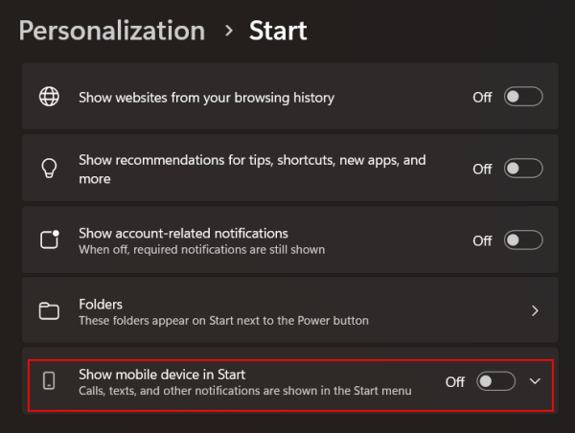Click the lightbulb icon for recommendations
This screenshot has width=575, height=433.
[49, 169]
